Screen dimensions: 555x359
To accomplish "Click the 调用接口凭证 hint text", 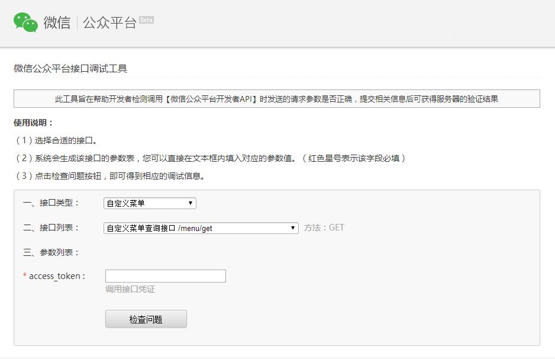I will point(130,290).
